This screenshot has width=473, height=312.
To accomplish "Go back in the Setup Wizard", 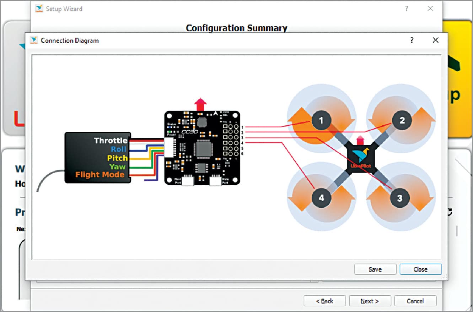I will [x=324, y=301].
